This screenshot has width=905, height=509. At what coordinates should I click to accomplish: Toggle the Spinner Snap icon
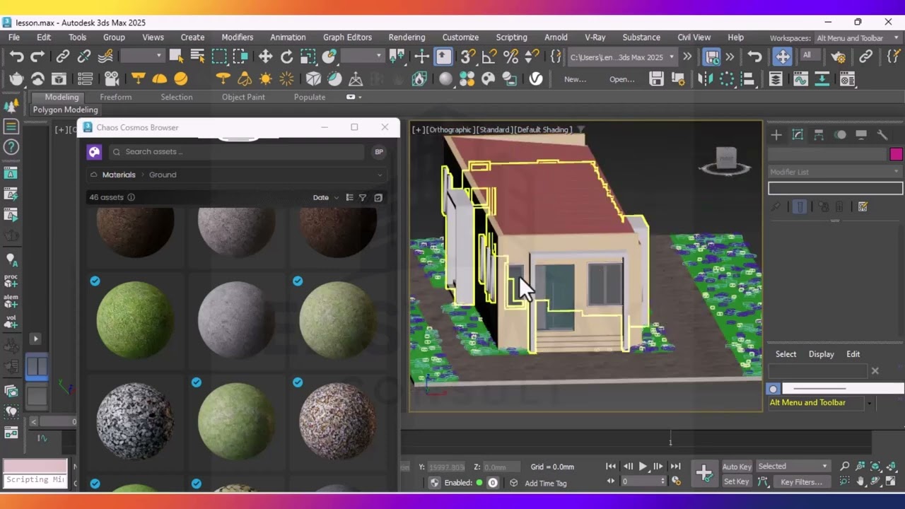[x=532, y=57]
